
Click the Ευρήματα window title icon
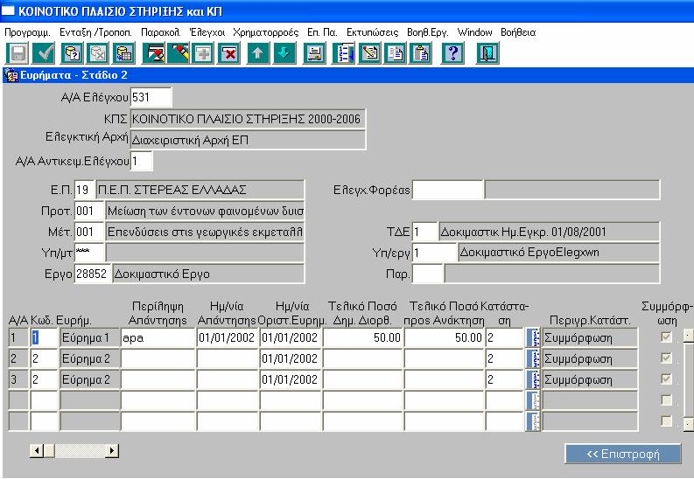(x=11, y=75)
